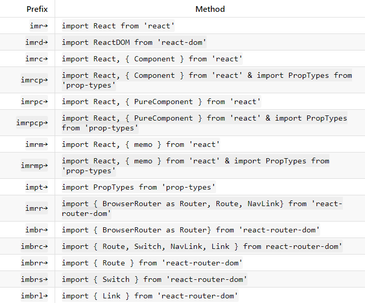This screenshot has width=365, height=303.
Task: Click the imrmp→ prefix code
Action: click(34, 165)
